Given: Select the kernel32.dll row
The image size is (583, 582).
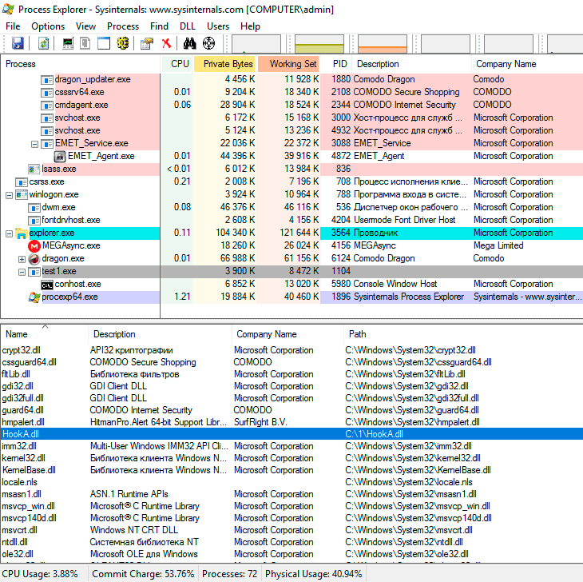Looking at the screenshot, I should point(291,458).
